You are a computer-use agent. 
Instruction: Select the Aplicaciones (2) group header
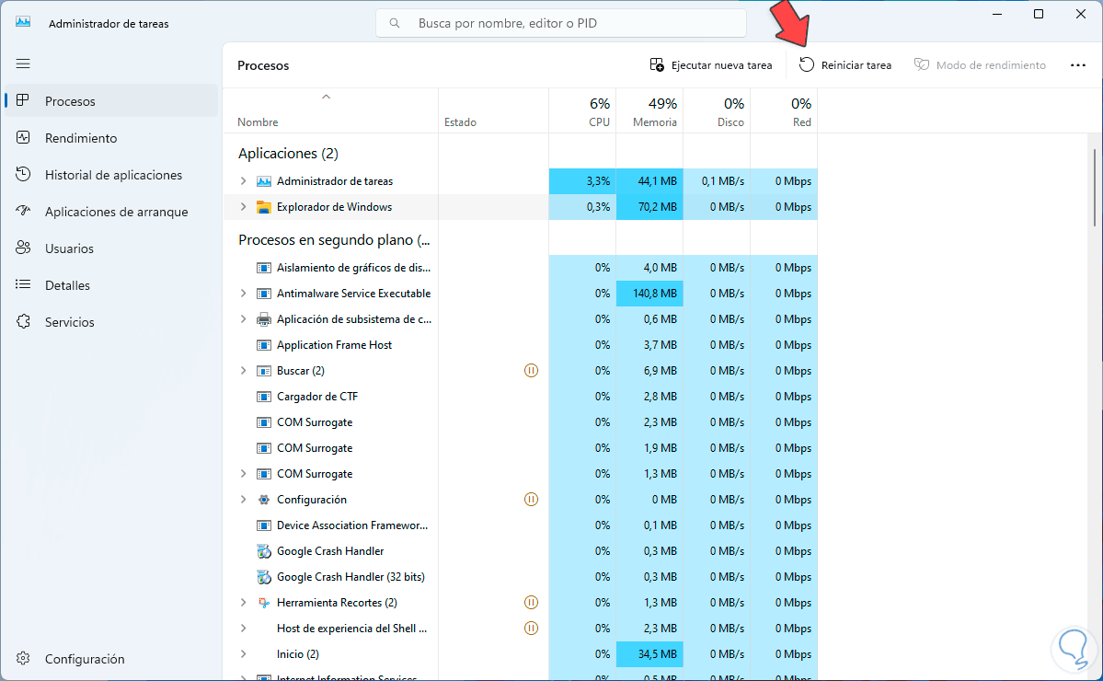pyautogui.click(x=289, y=154)
